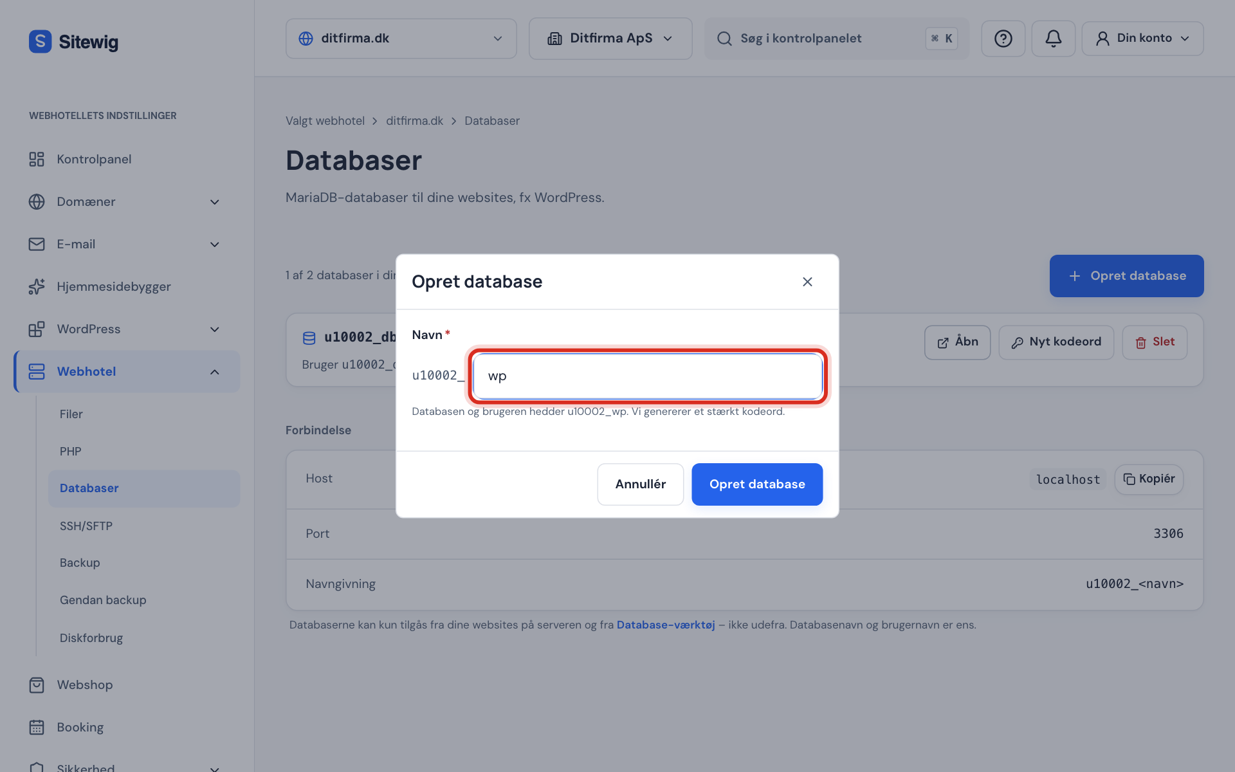The height and width of the screenshot is (772, 1235).
Task: Click ditfirma.dk breadcrumb link
Action: (414, 121)
